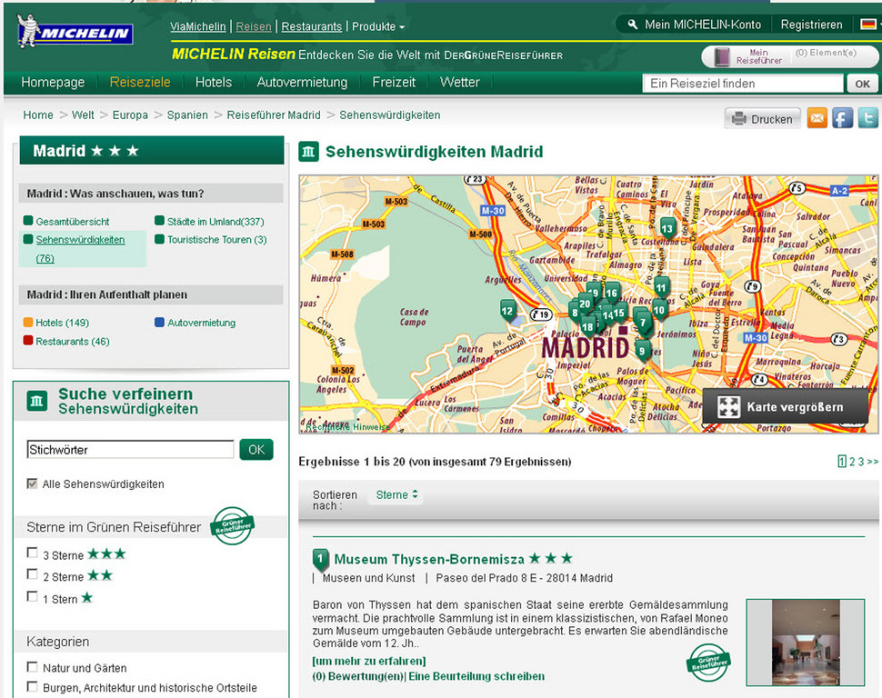882x698 pixels.
Task: Check the 1 Stern filter
Action: (32, 596)
